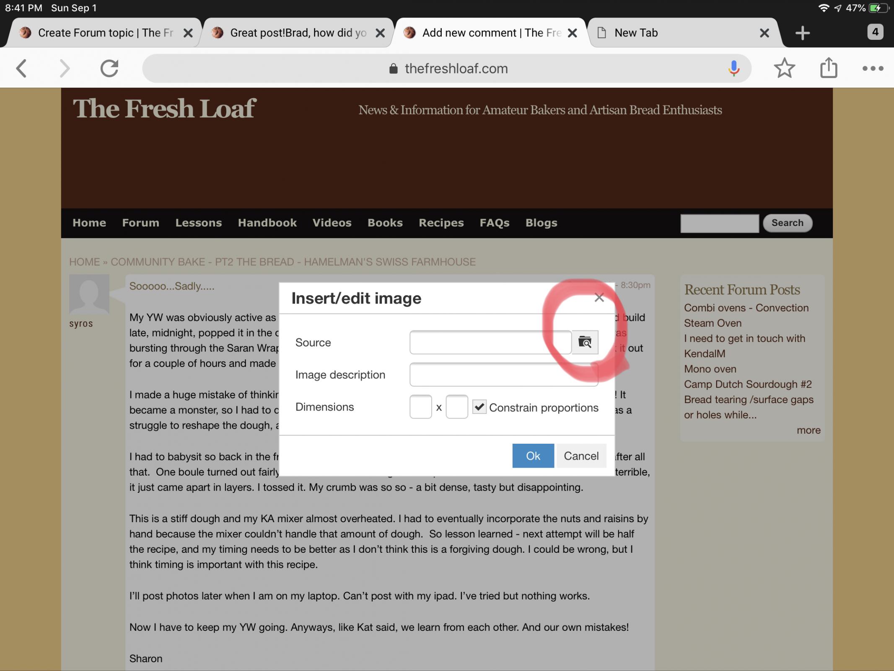Click the more link in Recent Posts
Viewport: 894px width, 671px height.
[808, 430]
